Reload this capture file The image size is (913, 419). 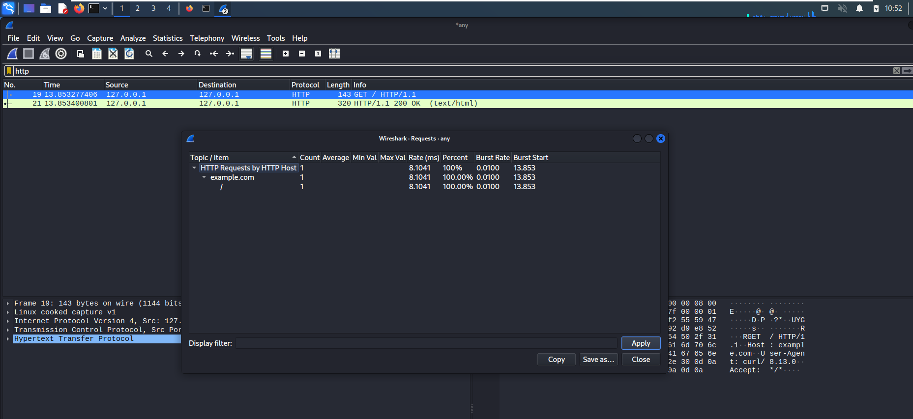coord(129,54)
